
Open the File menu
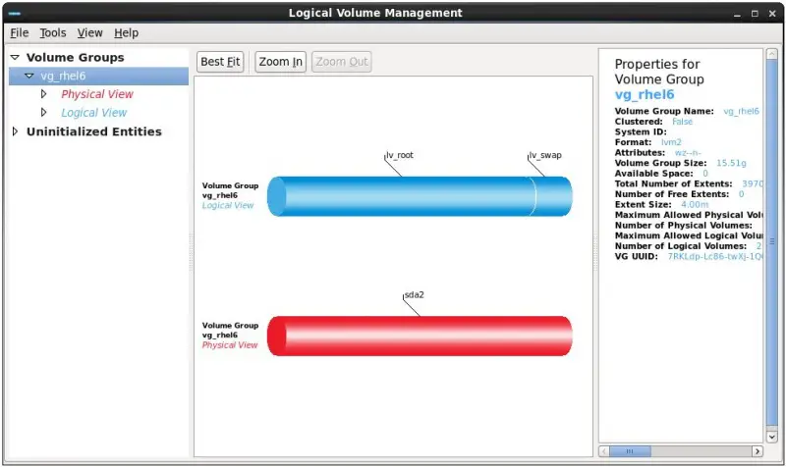(19, 32)
